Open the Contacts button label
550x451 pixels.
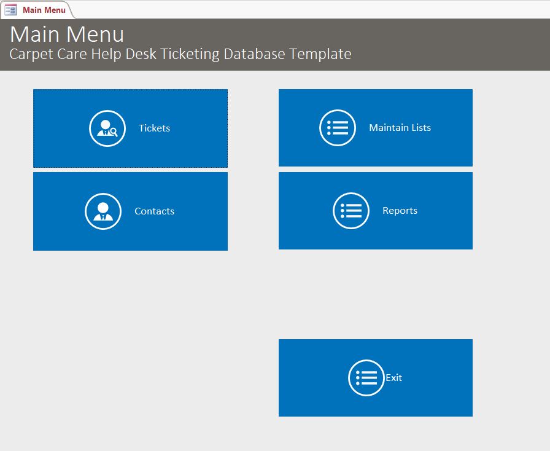pyautogui.click(x=154, y=211)
